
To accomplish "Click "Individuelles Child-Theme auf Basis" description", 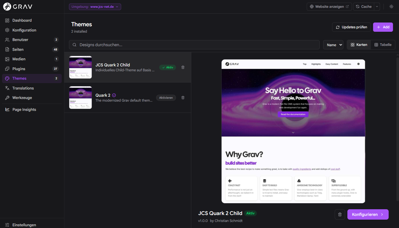I will [125, 70].
